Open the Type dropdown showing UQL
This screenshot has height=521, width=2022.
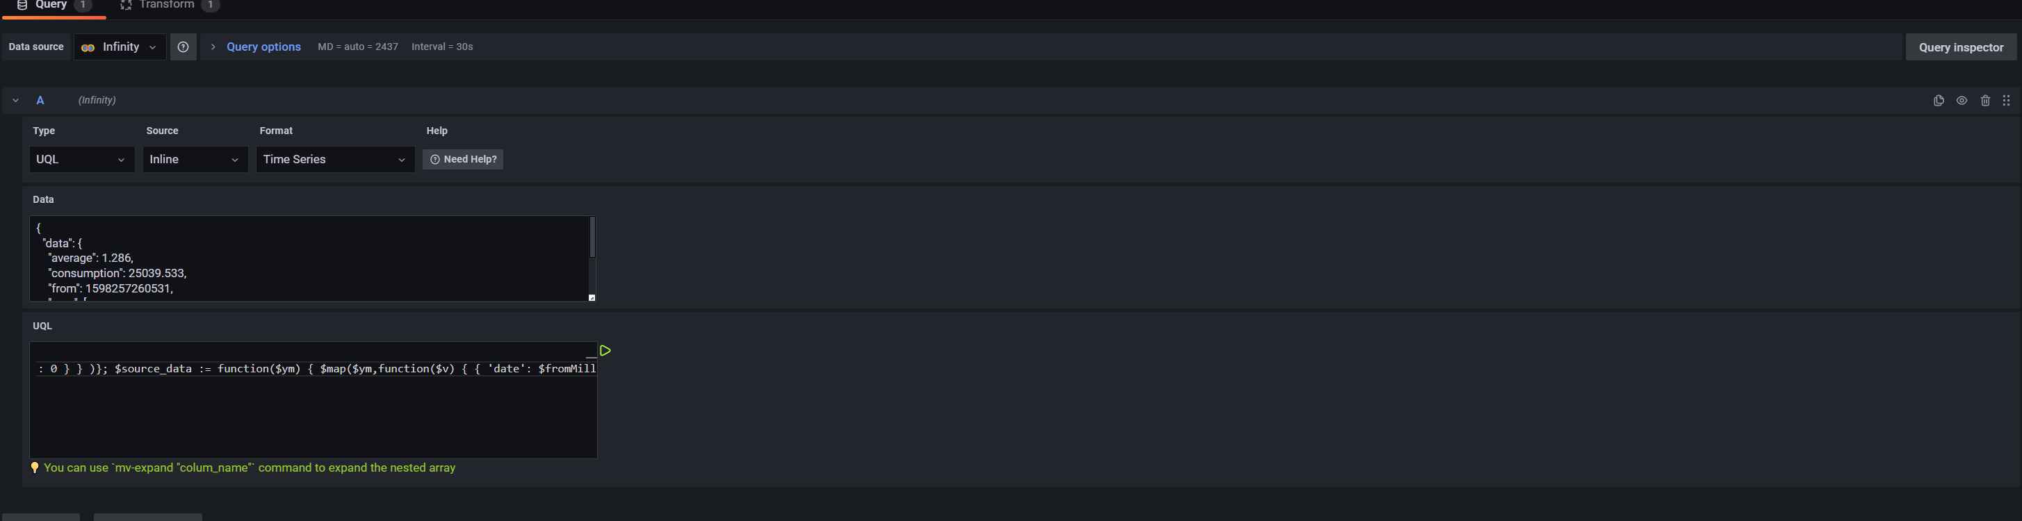coord(81,159)
